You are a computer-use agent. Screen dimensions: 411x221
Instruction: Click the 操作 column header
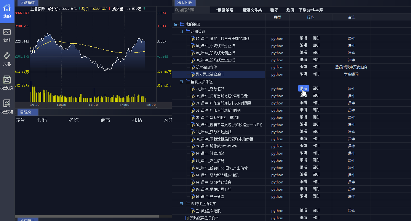click(310, 17)
